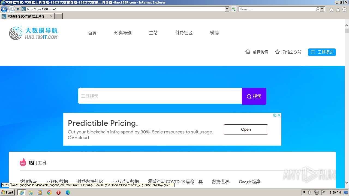Click the 9:29 AM system clock
The width and height of the screenshot is (349, 196).
[335, 192]
